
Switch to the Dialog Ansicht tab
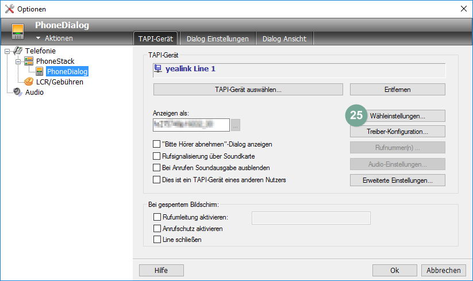coord(284,39)
